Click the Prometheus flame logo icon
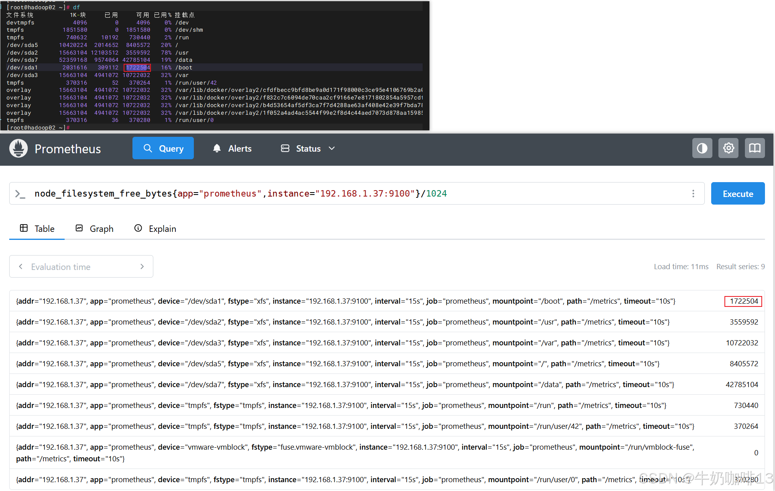Image resolution: width=775 pixels, height=491 pixels. pos(18,149)
